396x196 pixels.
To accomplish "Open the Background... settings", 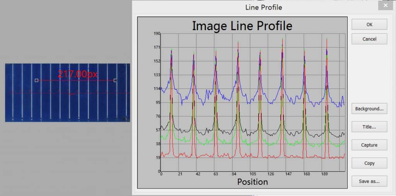I will click(x=369, y=109).
